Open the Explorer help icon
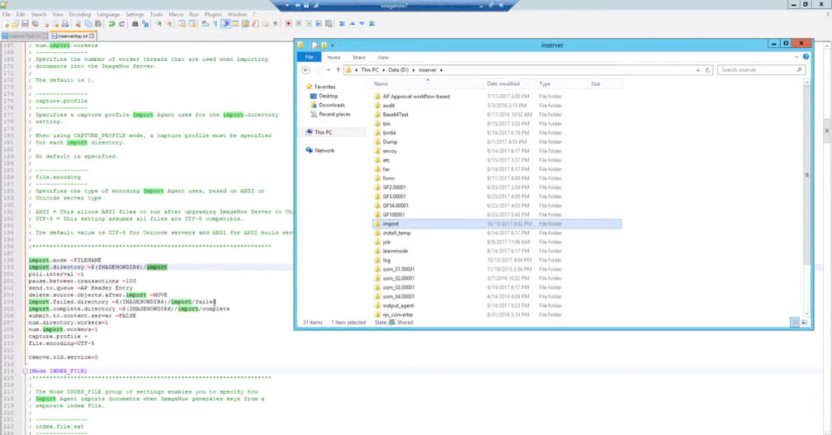Image resolution: width=832 pixels, height=435 pixels. click(806, 58)
